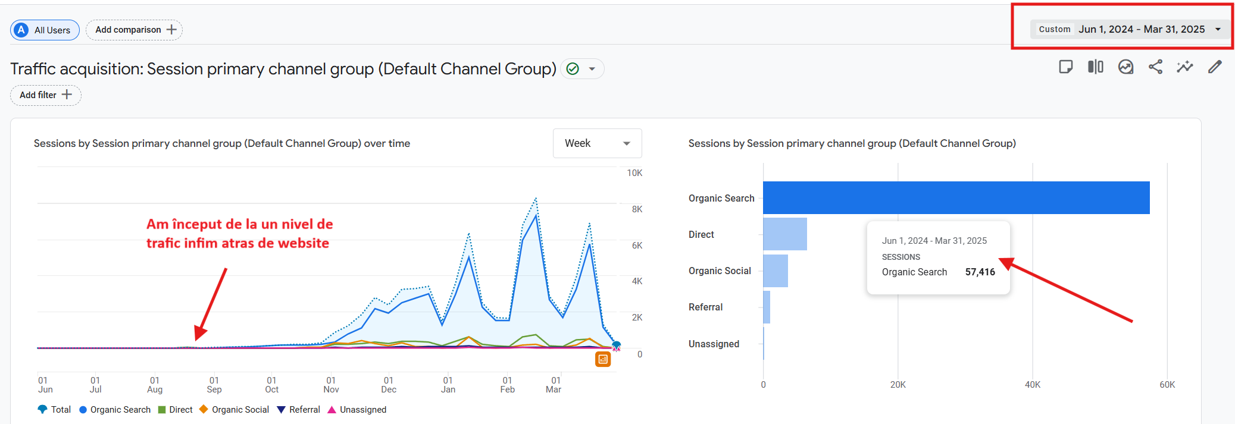Open the green check status dropdown beside the title
This screenshot has width=1235, height=424.
tap(582, 69)
